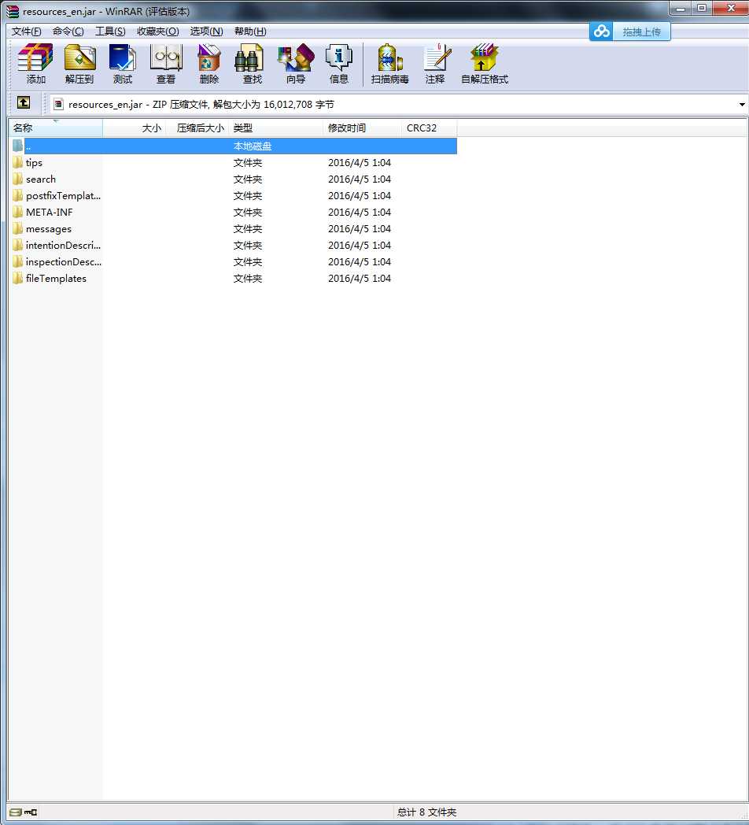Launch the Wizard (向导) tool
This screenshot has height=825, width=749.
(x=296, y=64)
